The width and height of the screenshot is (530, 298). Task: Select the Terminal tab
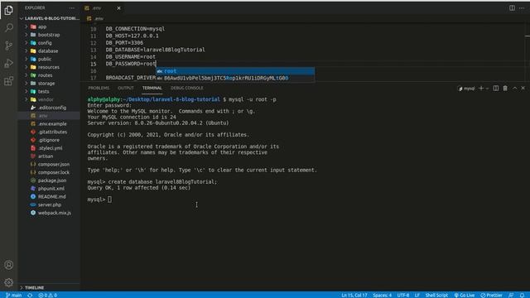pos(152,88)
